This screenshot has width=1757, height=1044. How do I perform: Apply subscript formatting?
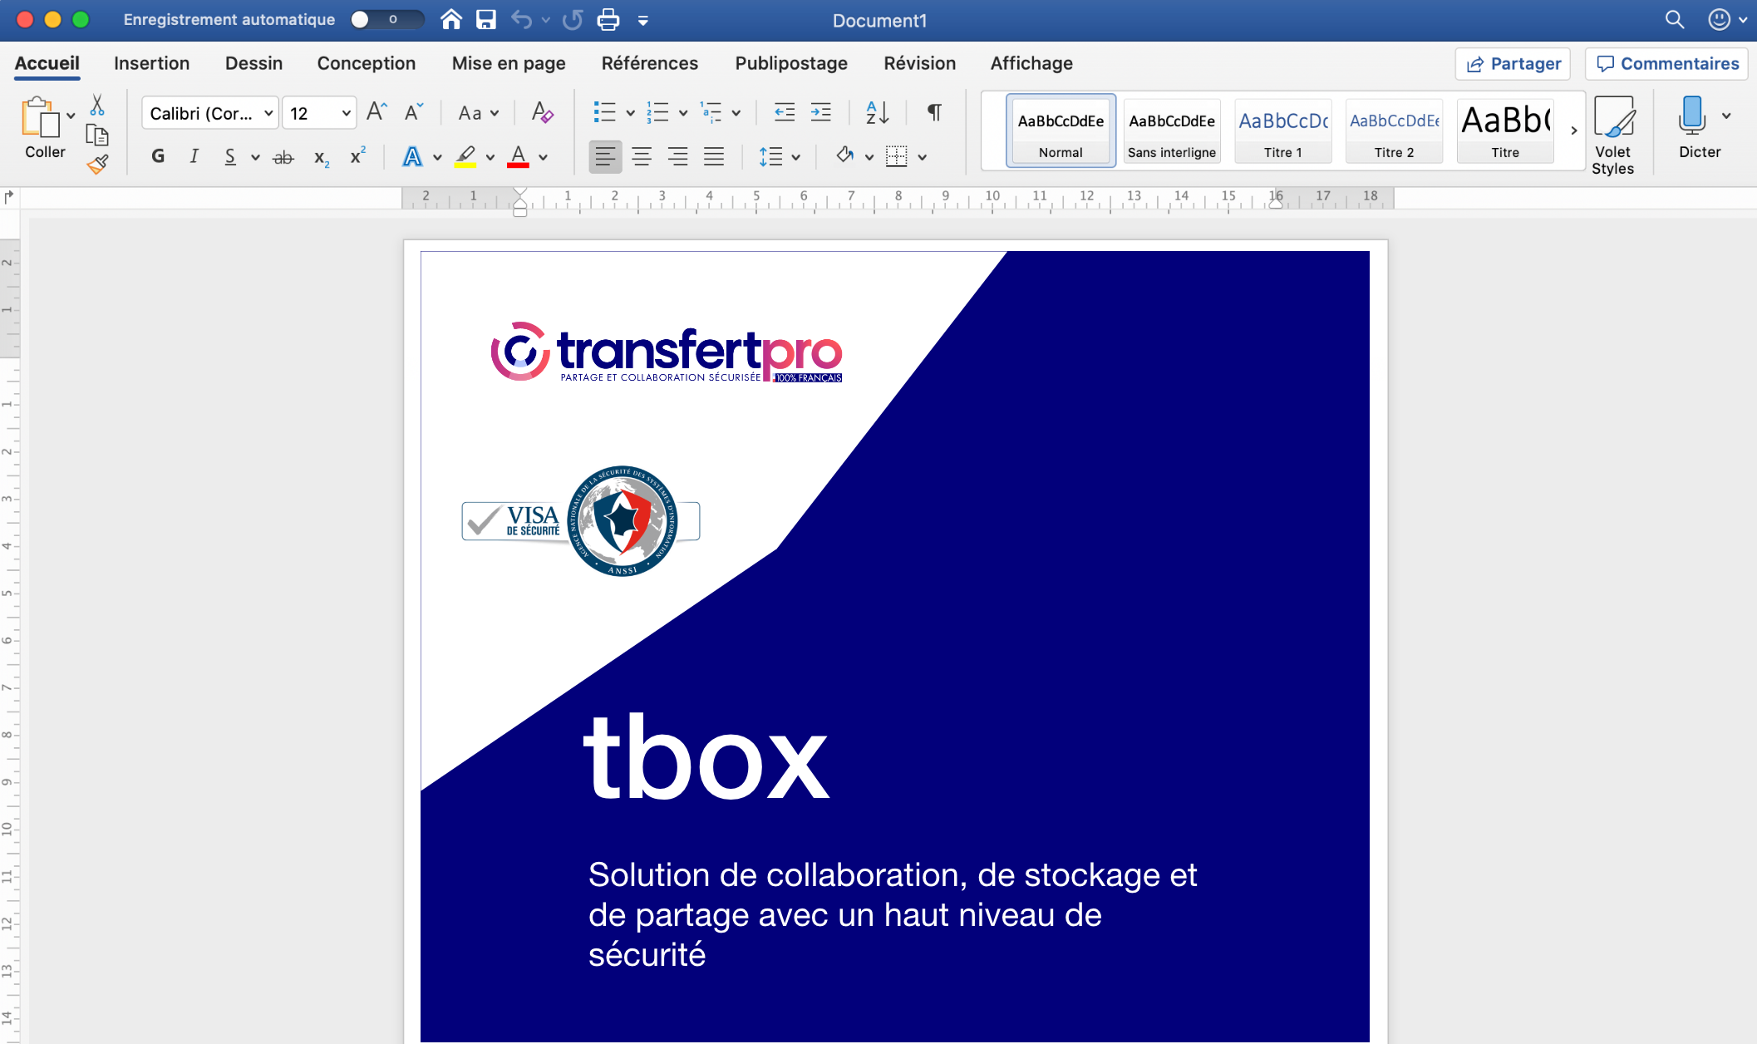pos(322,157)
